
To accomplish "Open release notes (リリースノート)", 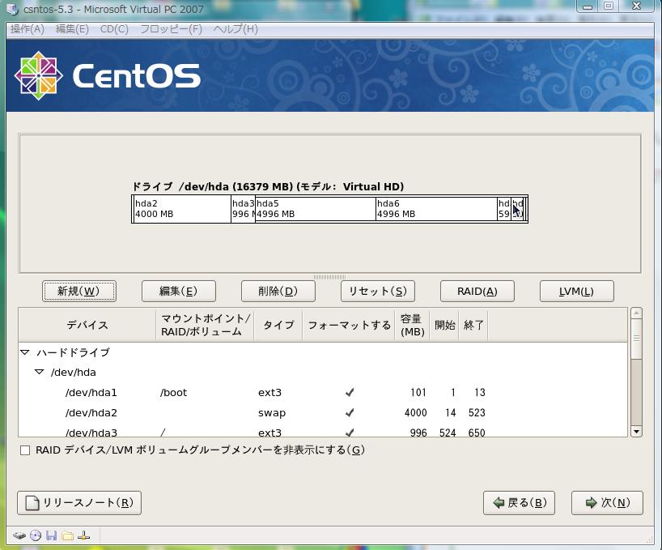I will pos(79,503).
